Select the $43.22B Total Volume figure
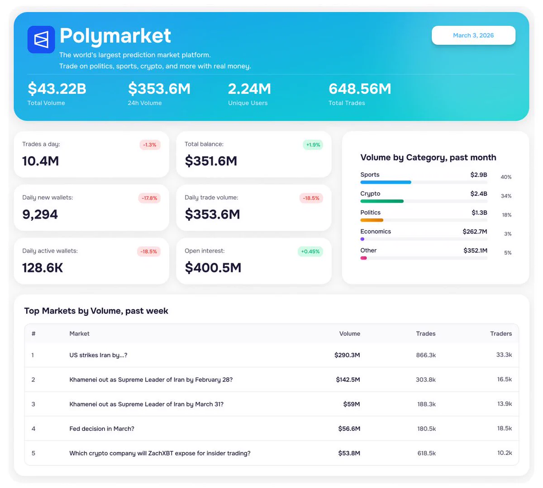 [x=57, y=89]
